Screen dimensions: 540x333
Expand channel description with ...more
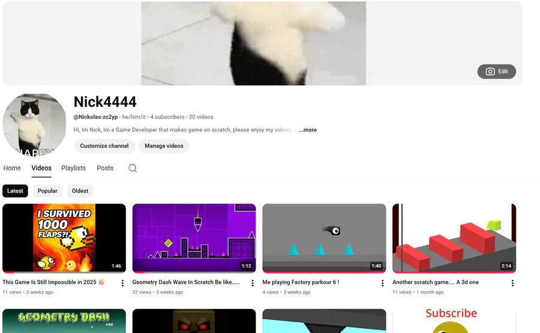pos(308,130)
